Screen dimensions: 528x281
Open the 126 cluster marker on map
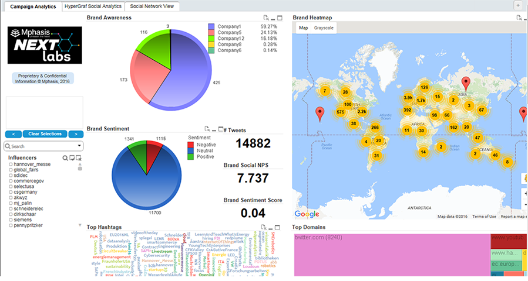[x=424, y=87]
